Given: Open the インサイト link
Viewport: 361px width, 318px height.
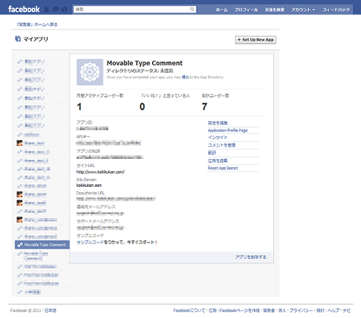Looking at the screenshot, I should (217, 137).
